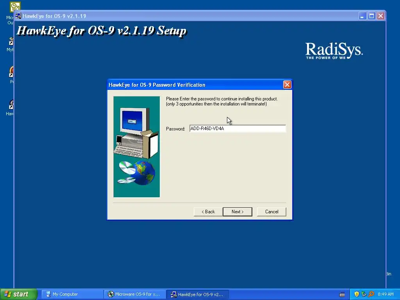Minimize the HawkEye Setup window
Image resolution: width=400 pixels, height=300 pixels.
pos(362,16)
